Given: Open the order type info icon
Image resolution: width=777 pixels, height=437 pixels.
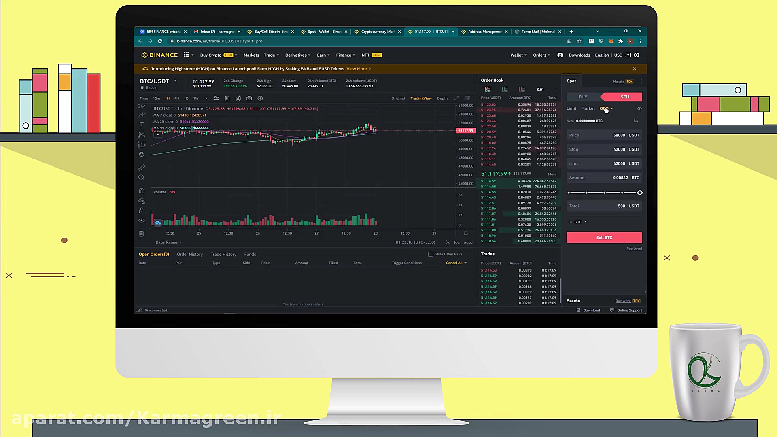Looking at the screenshot, I should pyautogui.click(x=639, y=109).
